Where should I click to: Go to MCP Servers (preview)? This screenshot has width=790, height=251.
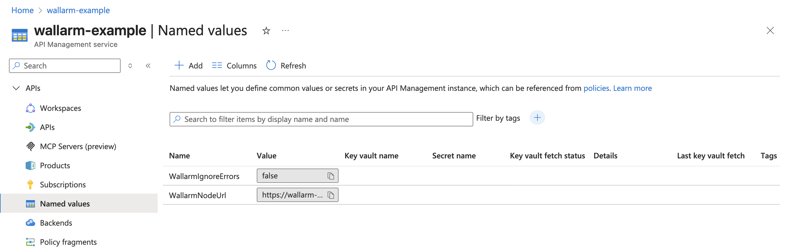[x=78, y=146]
